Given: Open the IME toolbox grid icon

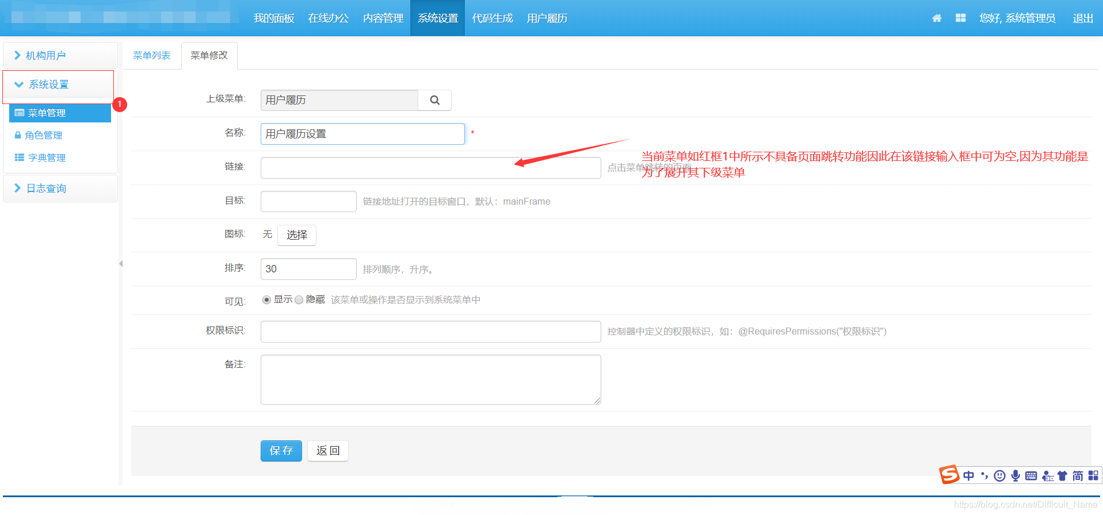Looking at the screenshot, I should point(1093,476).
